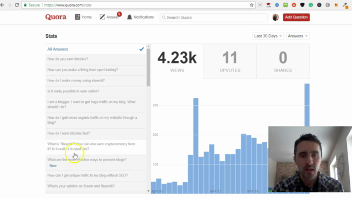Select 'Is it really possible to earn online?'
The width and height of the screenshot is (352, 198).
coord(96,91)
